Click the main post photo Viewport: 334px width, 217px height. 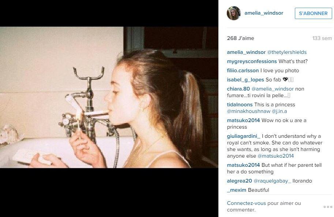(109, 97)
